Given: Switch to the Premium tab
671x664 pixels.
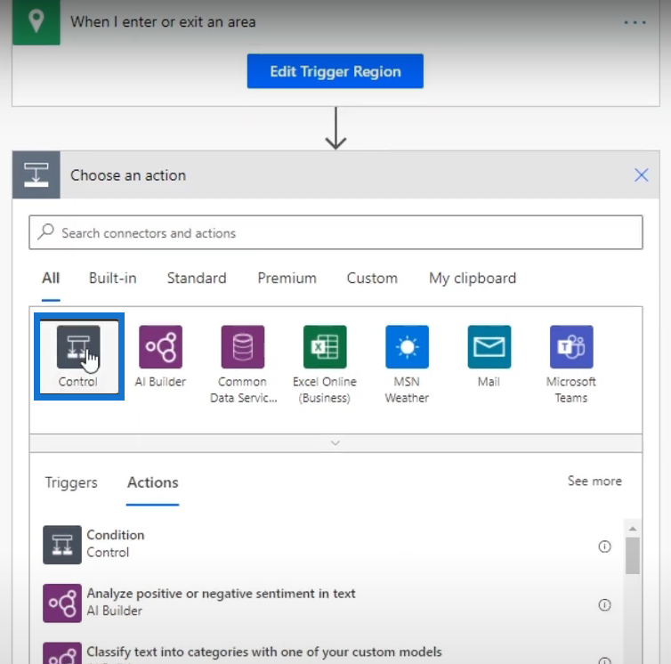Looking at the screenshot, I should (x=287, y=279).
